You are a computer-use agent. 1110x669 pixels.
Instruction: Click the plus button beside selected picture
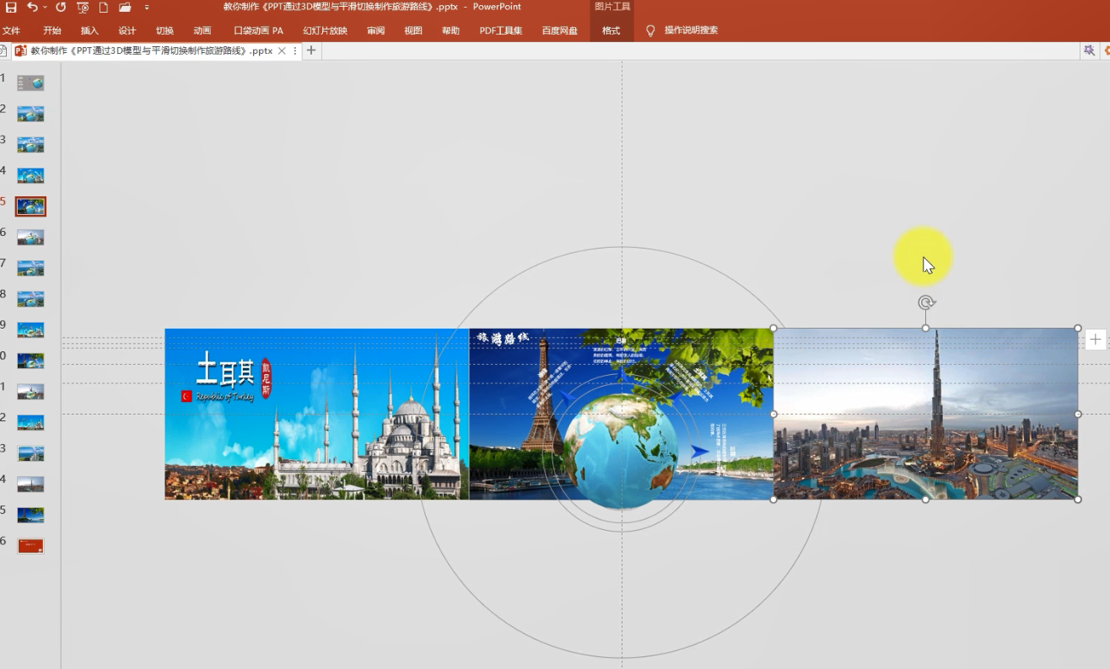click(1095, 340)
